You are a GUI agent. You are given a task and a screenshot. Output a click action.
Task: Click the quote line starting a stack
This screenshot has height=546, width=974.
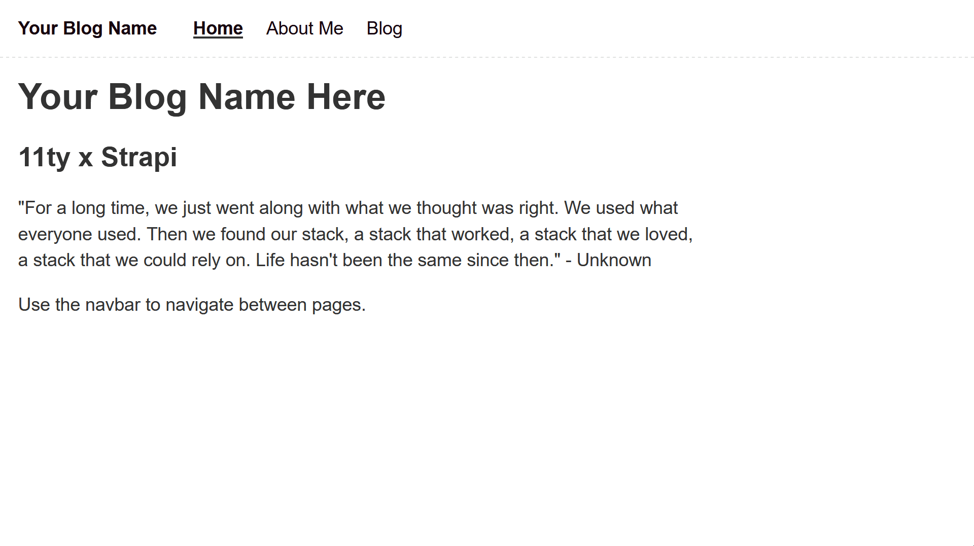click(335, 260)
